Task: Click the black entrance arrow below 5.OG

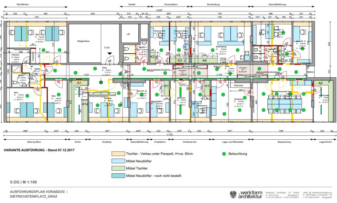Action: 110,54
